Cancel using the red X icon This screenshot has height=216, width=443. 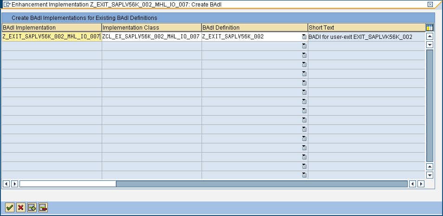[20, 208]
